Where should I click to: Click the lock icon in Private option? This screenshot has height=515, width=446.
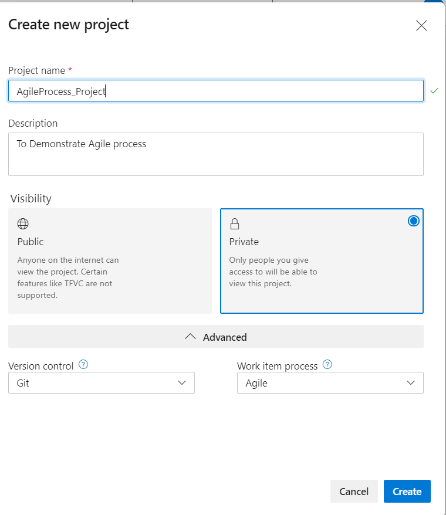pos(235,223)
